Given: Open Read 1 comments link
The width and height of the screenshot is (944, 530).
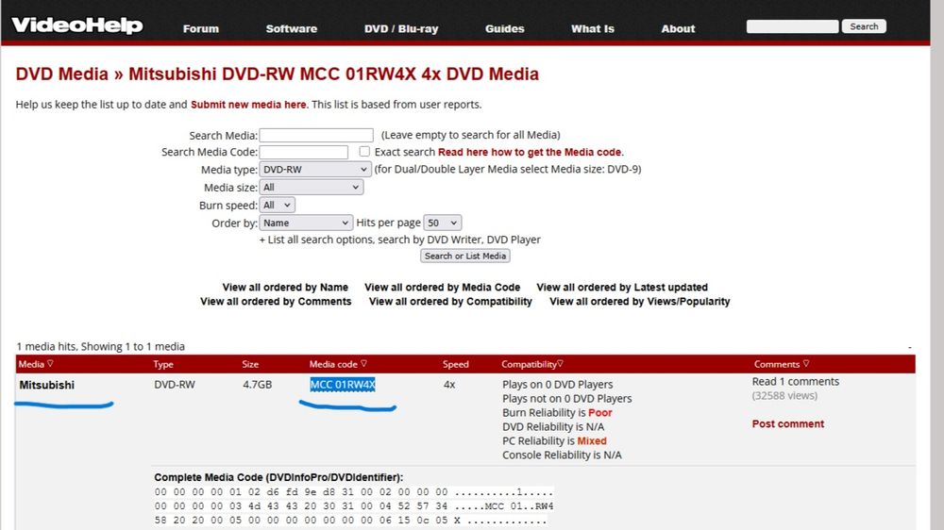Looking at the screenshot, I should click(x=795, y=381).
